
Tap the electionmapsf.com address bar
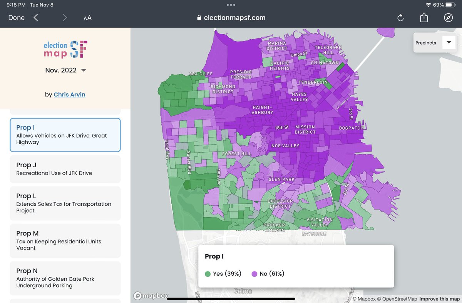231,18
